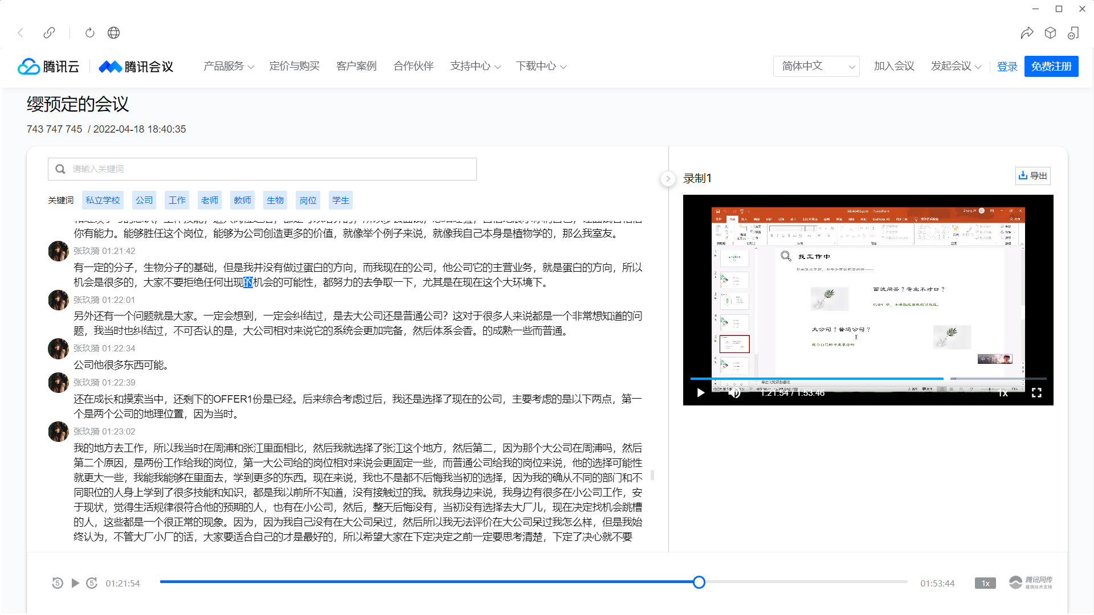Click the keyword search input field
1094x615 pixels.
(262, 169)
